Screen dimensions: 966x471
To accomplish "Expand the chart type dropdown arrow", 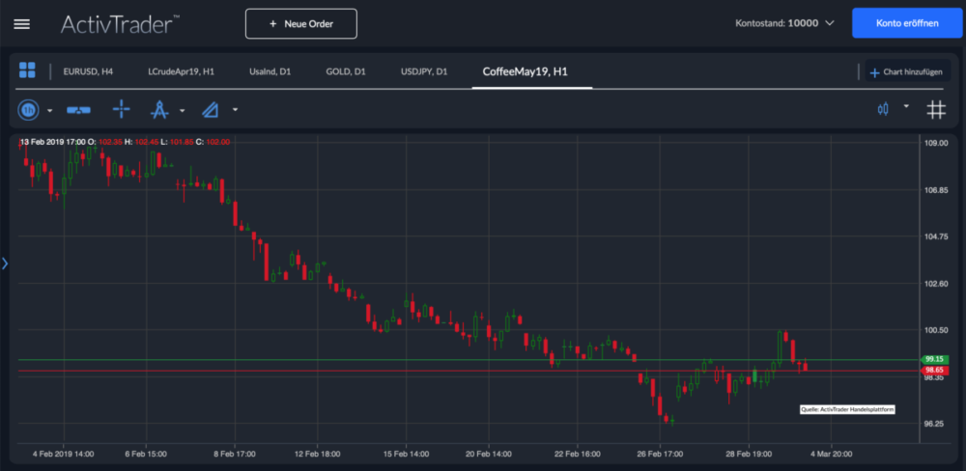I will 906,106.
